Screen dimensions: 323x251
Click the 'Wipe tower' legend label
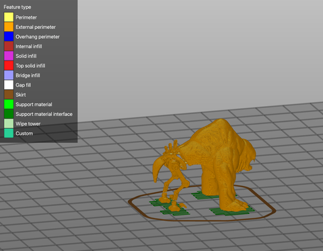28,123
